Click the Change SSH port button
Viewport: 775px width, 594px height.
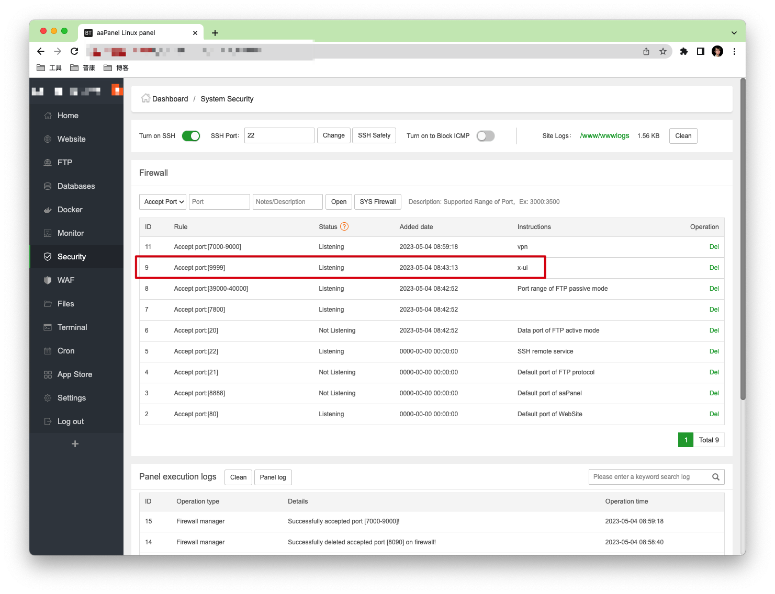pos(334,135)
